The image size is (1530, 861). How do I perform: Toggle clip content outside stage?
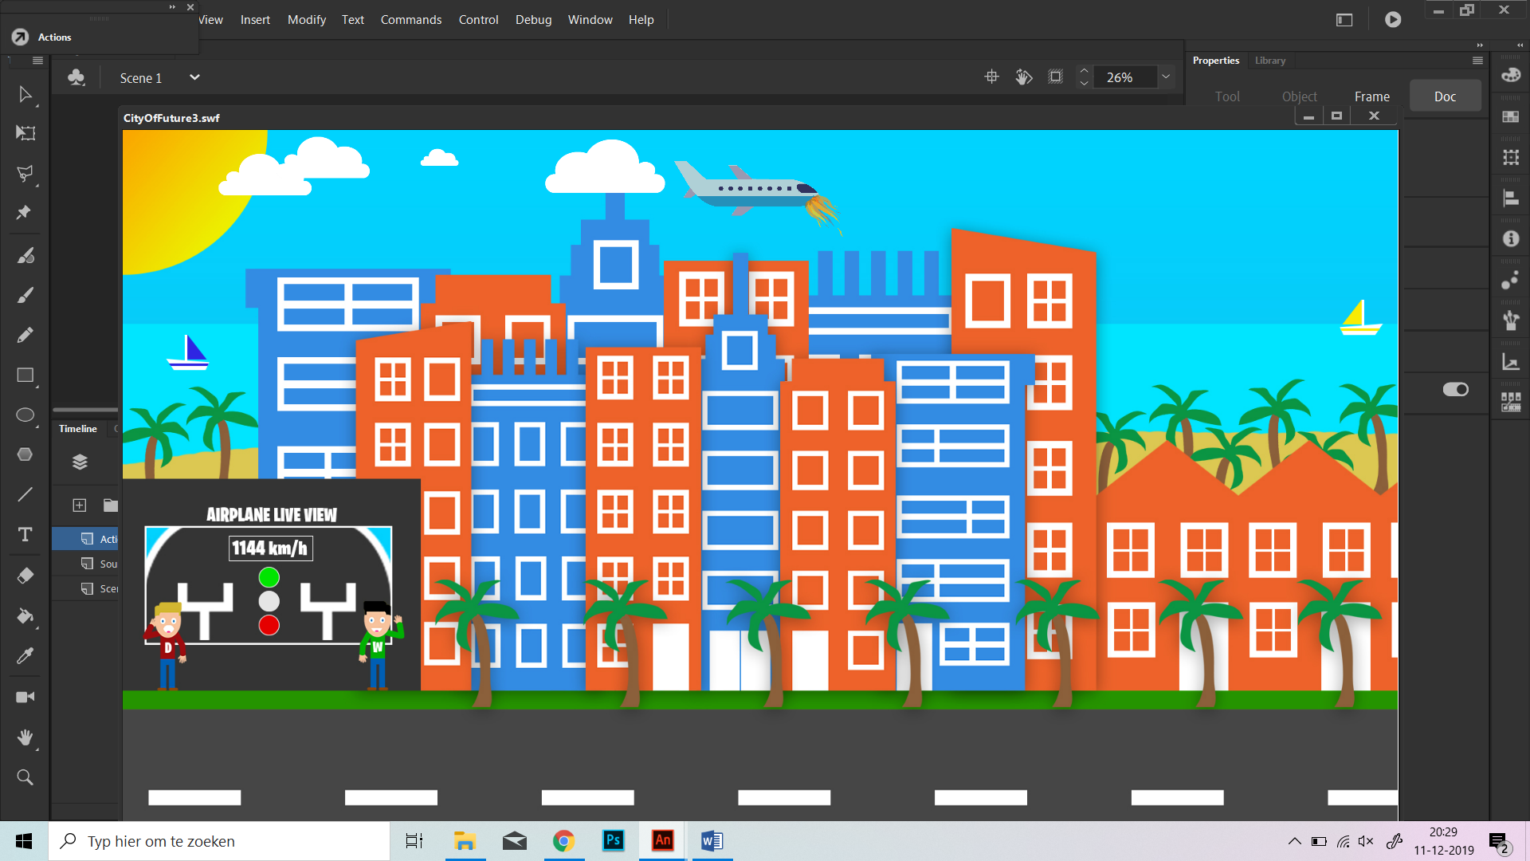coord(1055,77)
